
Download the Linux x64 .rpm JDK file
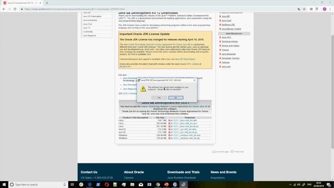(x=183, y=123)
